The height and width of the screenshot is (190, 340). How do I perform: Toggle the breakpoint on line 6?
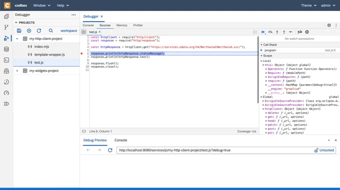[81, 53]
